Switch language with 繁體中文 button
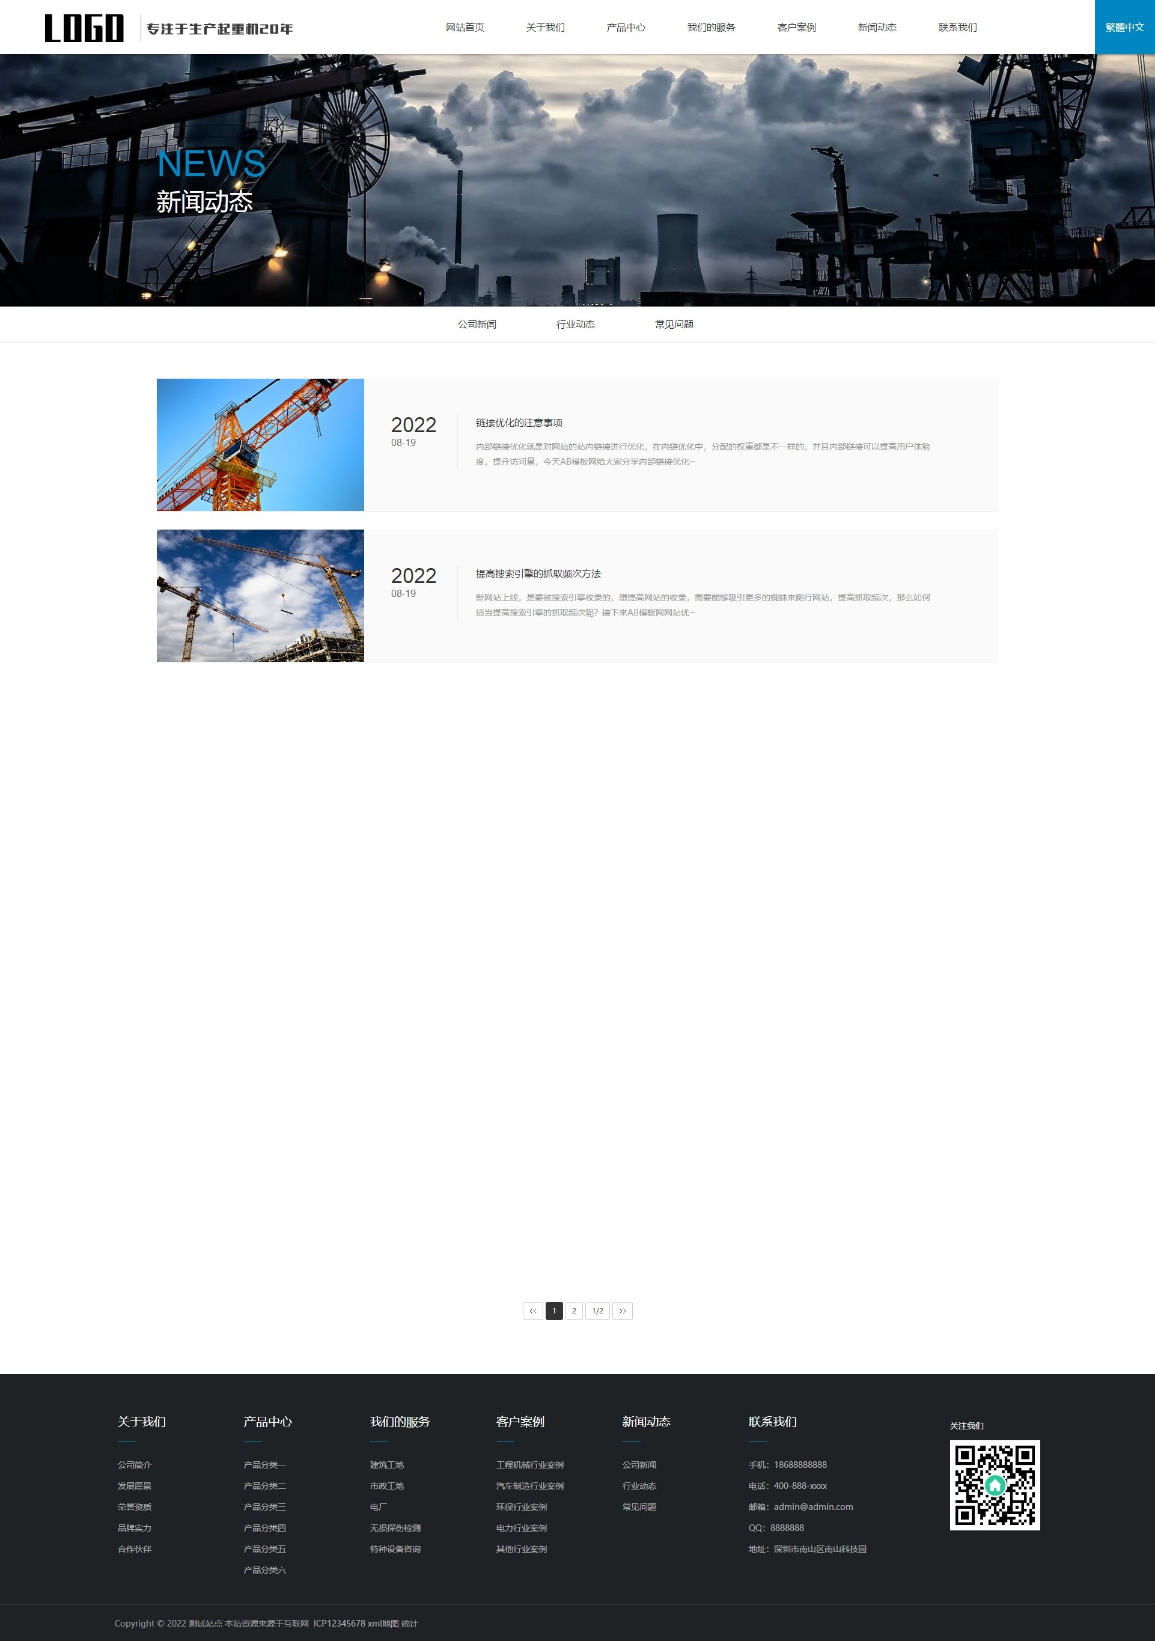Image resolution: width=1155 pixels, height=1641 pixels. [x=1125, y=27]
